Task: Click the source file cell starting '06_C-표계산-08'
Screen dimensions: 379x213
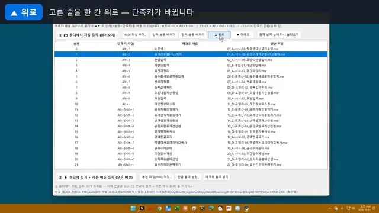Action: click(x=255, y=76)
